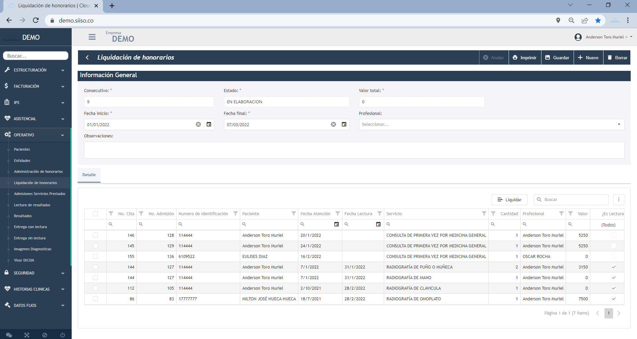Bookmark page with star icon
637x339 pixels.
(598, 21)
